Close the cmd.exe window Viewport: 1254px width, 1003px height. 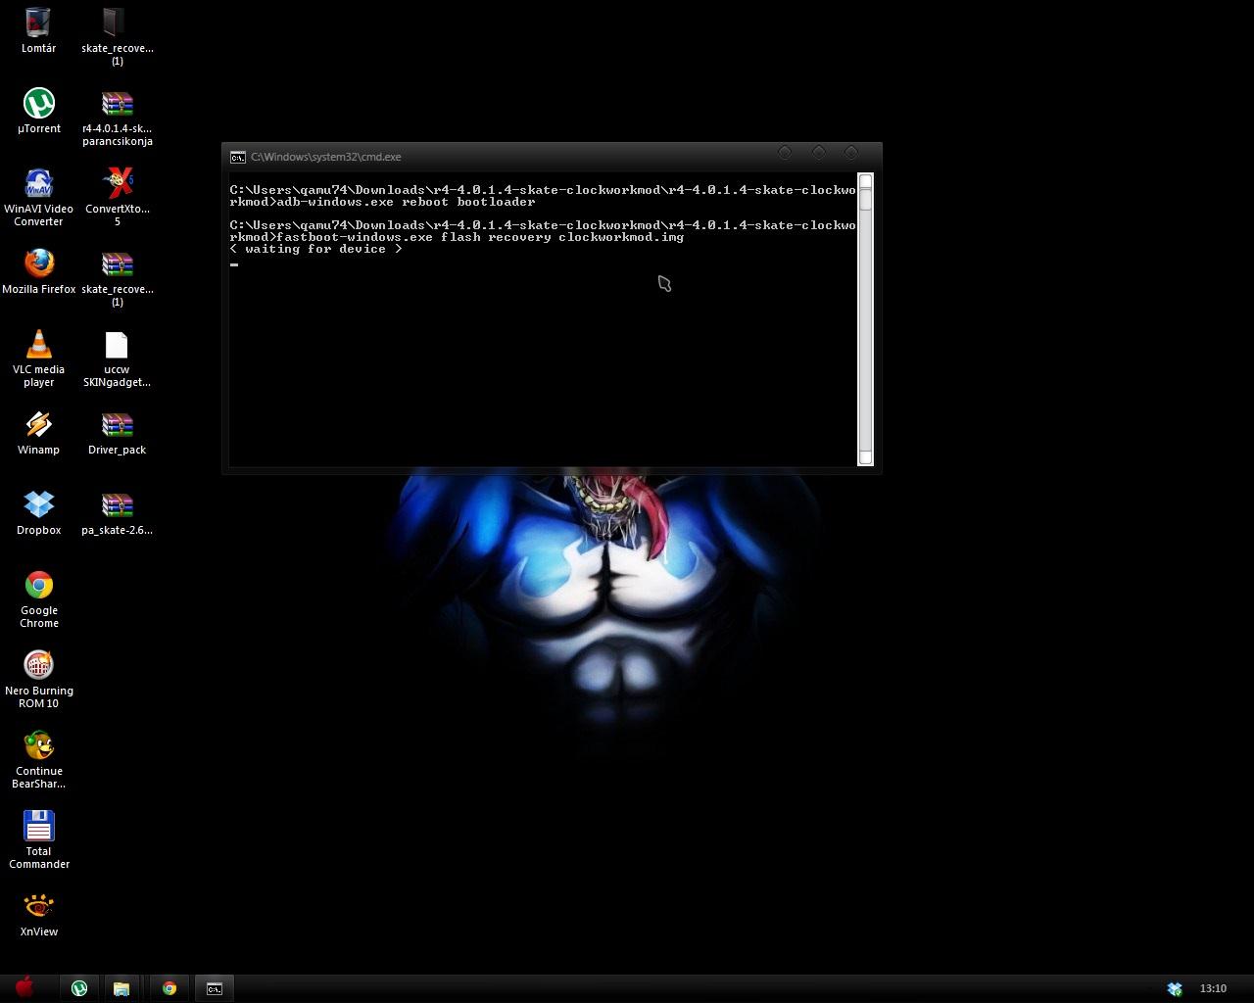[850, 152]
